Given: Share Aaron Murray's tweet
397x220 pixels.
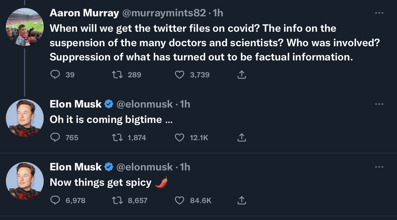Looking at the screenshot, I should pos(242,75).
